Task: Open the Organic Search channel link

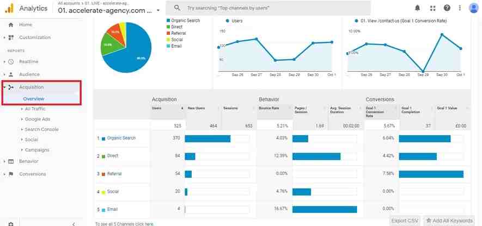Action: (121, 138)
